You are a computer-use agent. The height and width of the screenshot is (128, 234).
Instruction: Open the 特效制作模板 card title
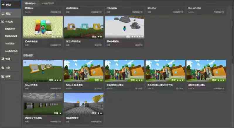click(x=194, y=8)
